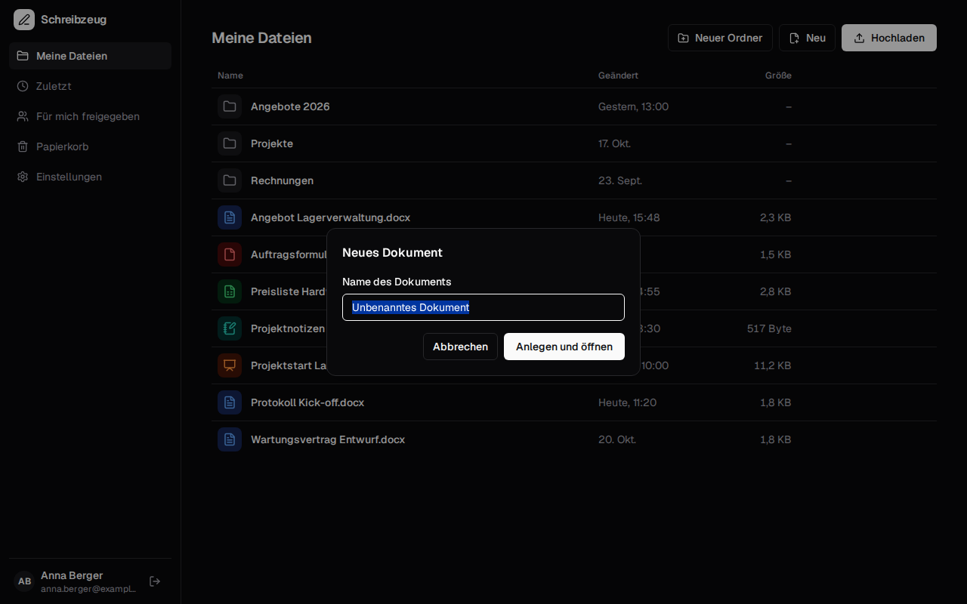The image size is (967, 604).
Task: Click the Hochladen button
Action: [x=889, y=38]
